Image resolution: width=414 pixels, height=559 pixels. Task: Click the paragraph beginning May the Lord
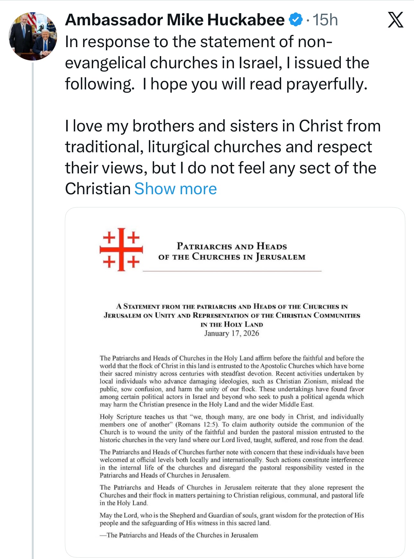tap(231, 519)
